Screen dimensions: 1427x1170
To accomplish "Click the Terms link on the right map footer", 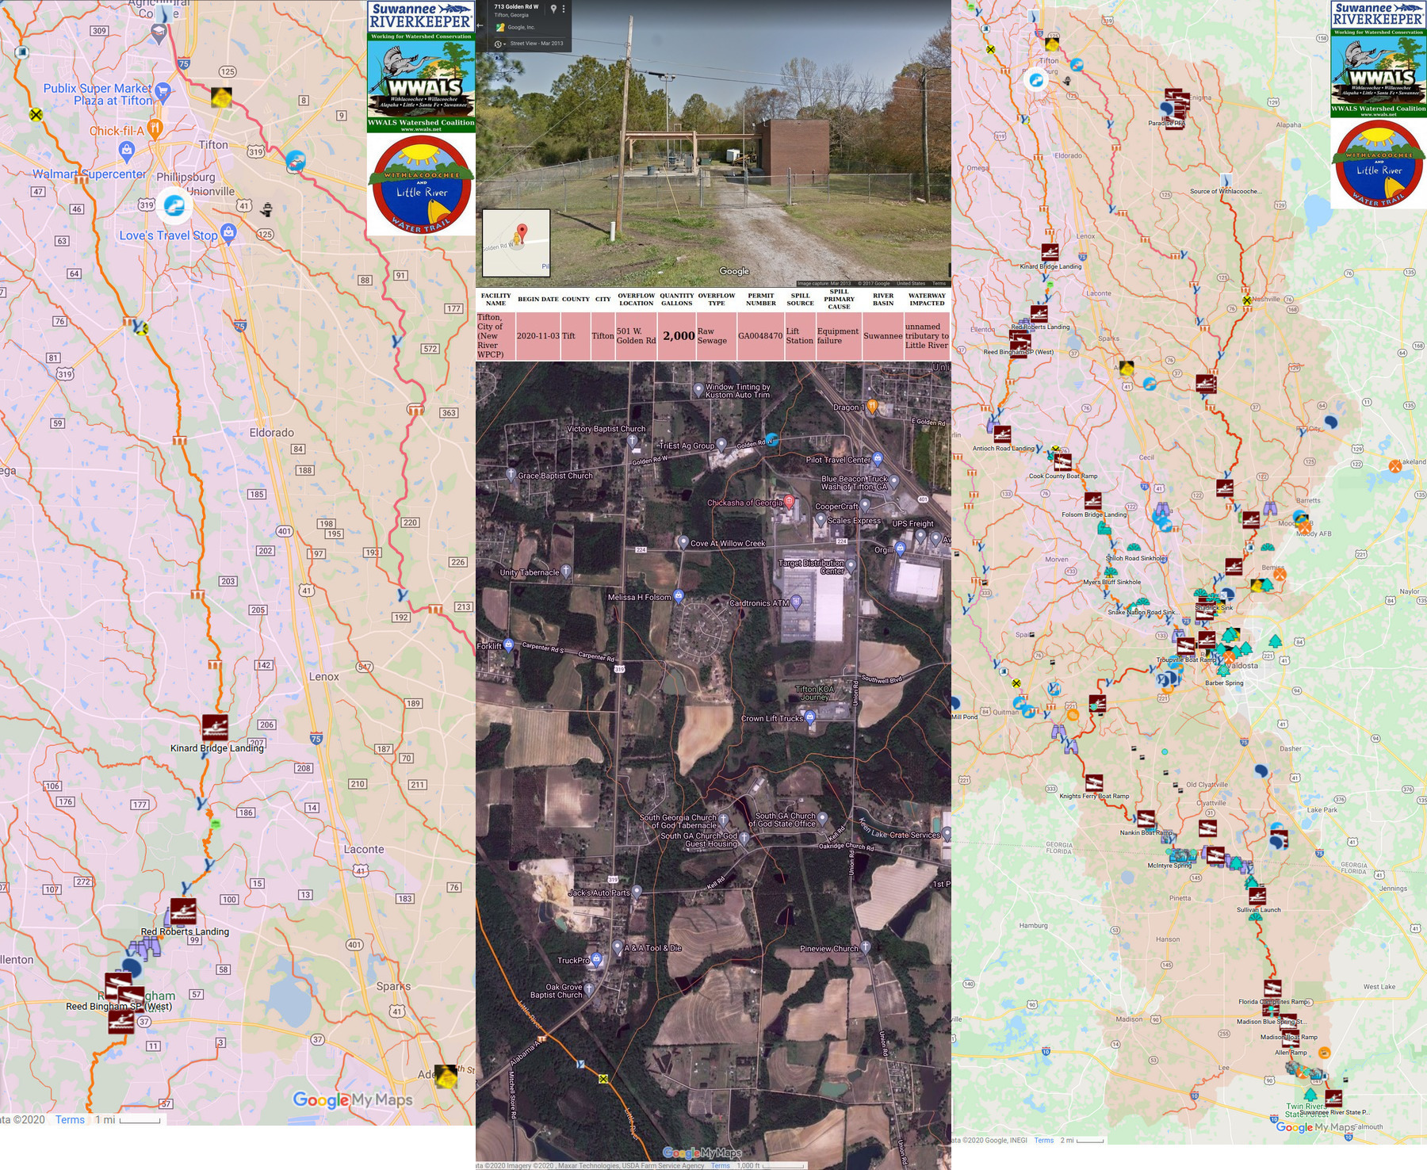I will [1044, 1140].
